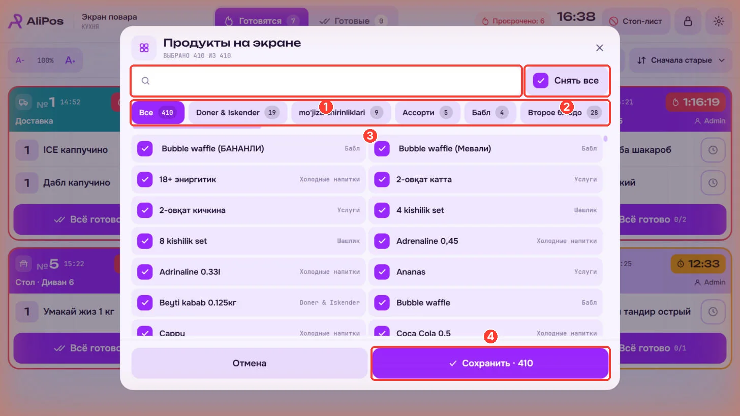Uncheck Beyti kabab 0.125кг checkbox
This screenshot has height=416, width=740.
[x=145, y=303]
